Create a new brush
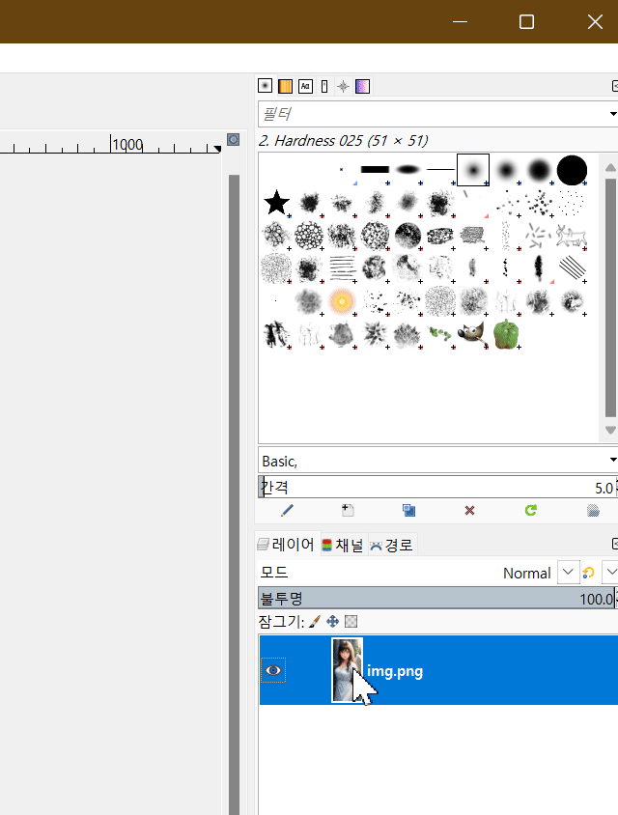This screenshot has height=815, width=618. click(x=348, y=511)
